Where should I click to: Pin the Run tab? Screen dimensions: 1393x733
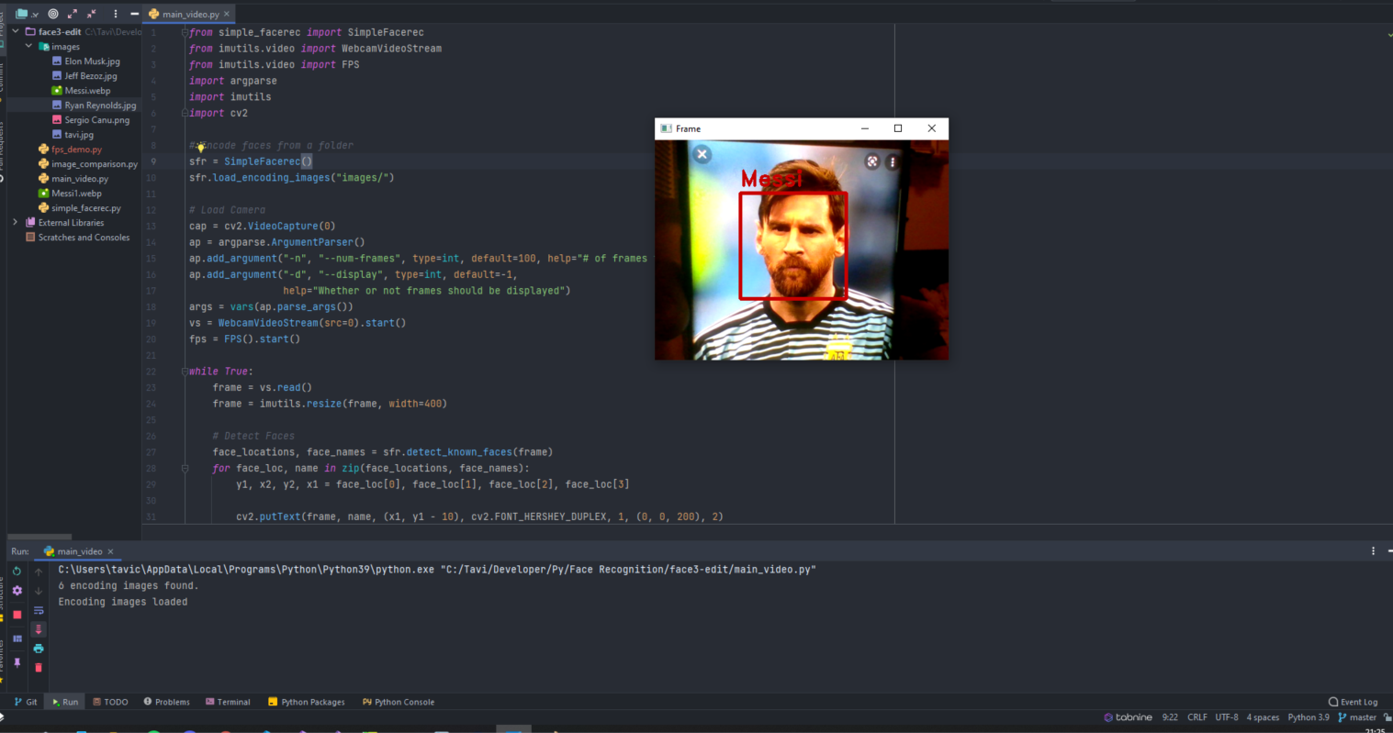(17, 662)
